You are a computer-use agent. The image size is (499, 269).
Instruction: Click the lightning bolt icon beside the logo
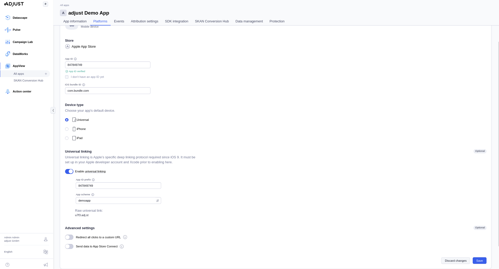coord(46,4)
